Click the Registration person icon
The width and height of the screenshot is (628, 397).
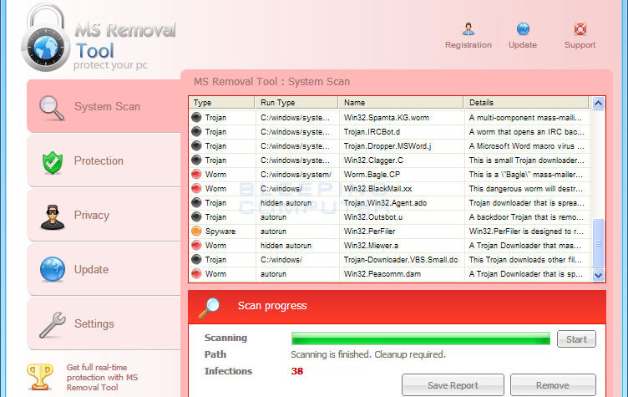pyautogui.click(x=468, y=29)
